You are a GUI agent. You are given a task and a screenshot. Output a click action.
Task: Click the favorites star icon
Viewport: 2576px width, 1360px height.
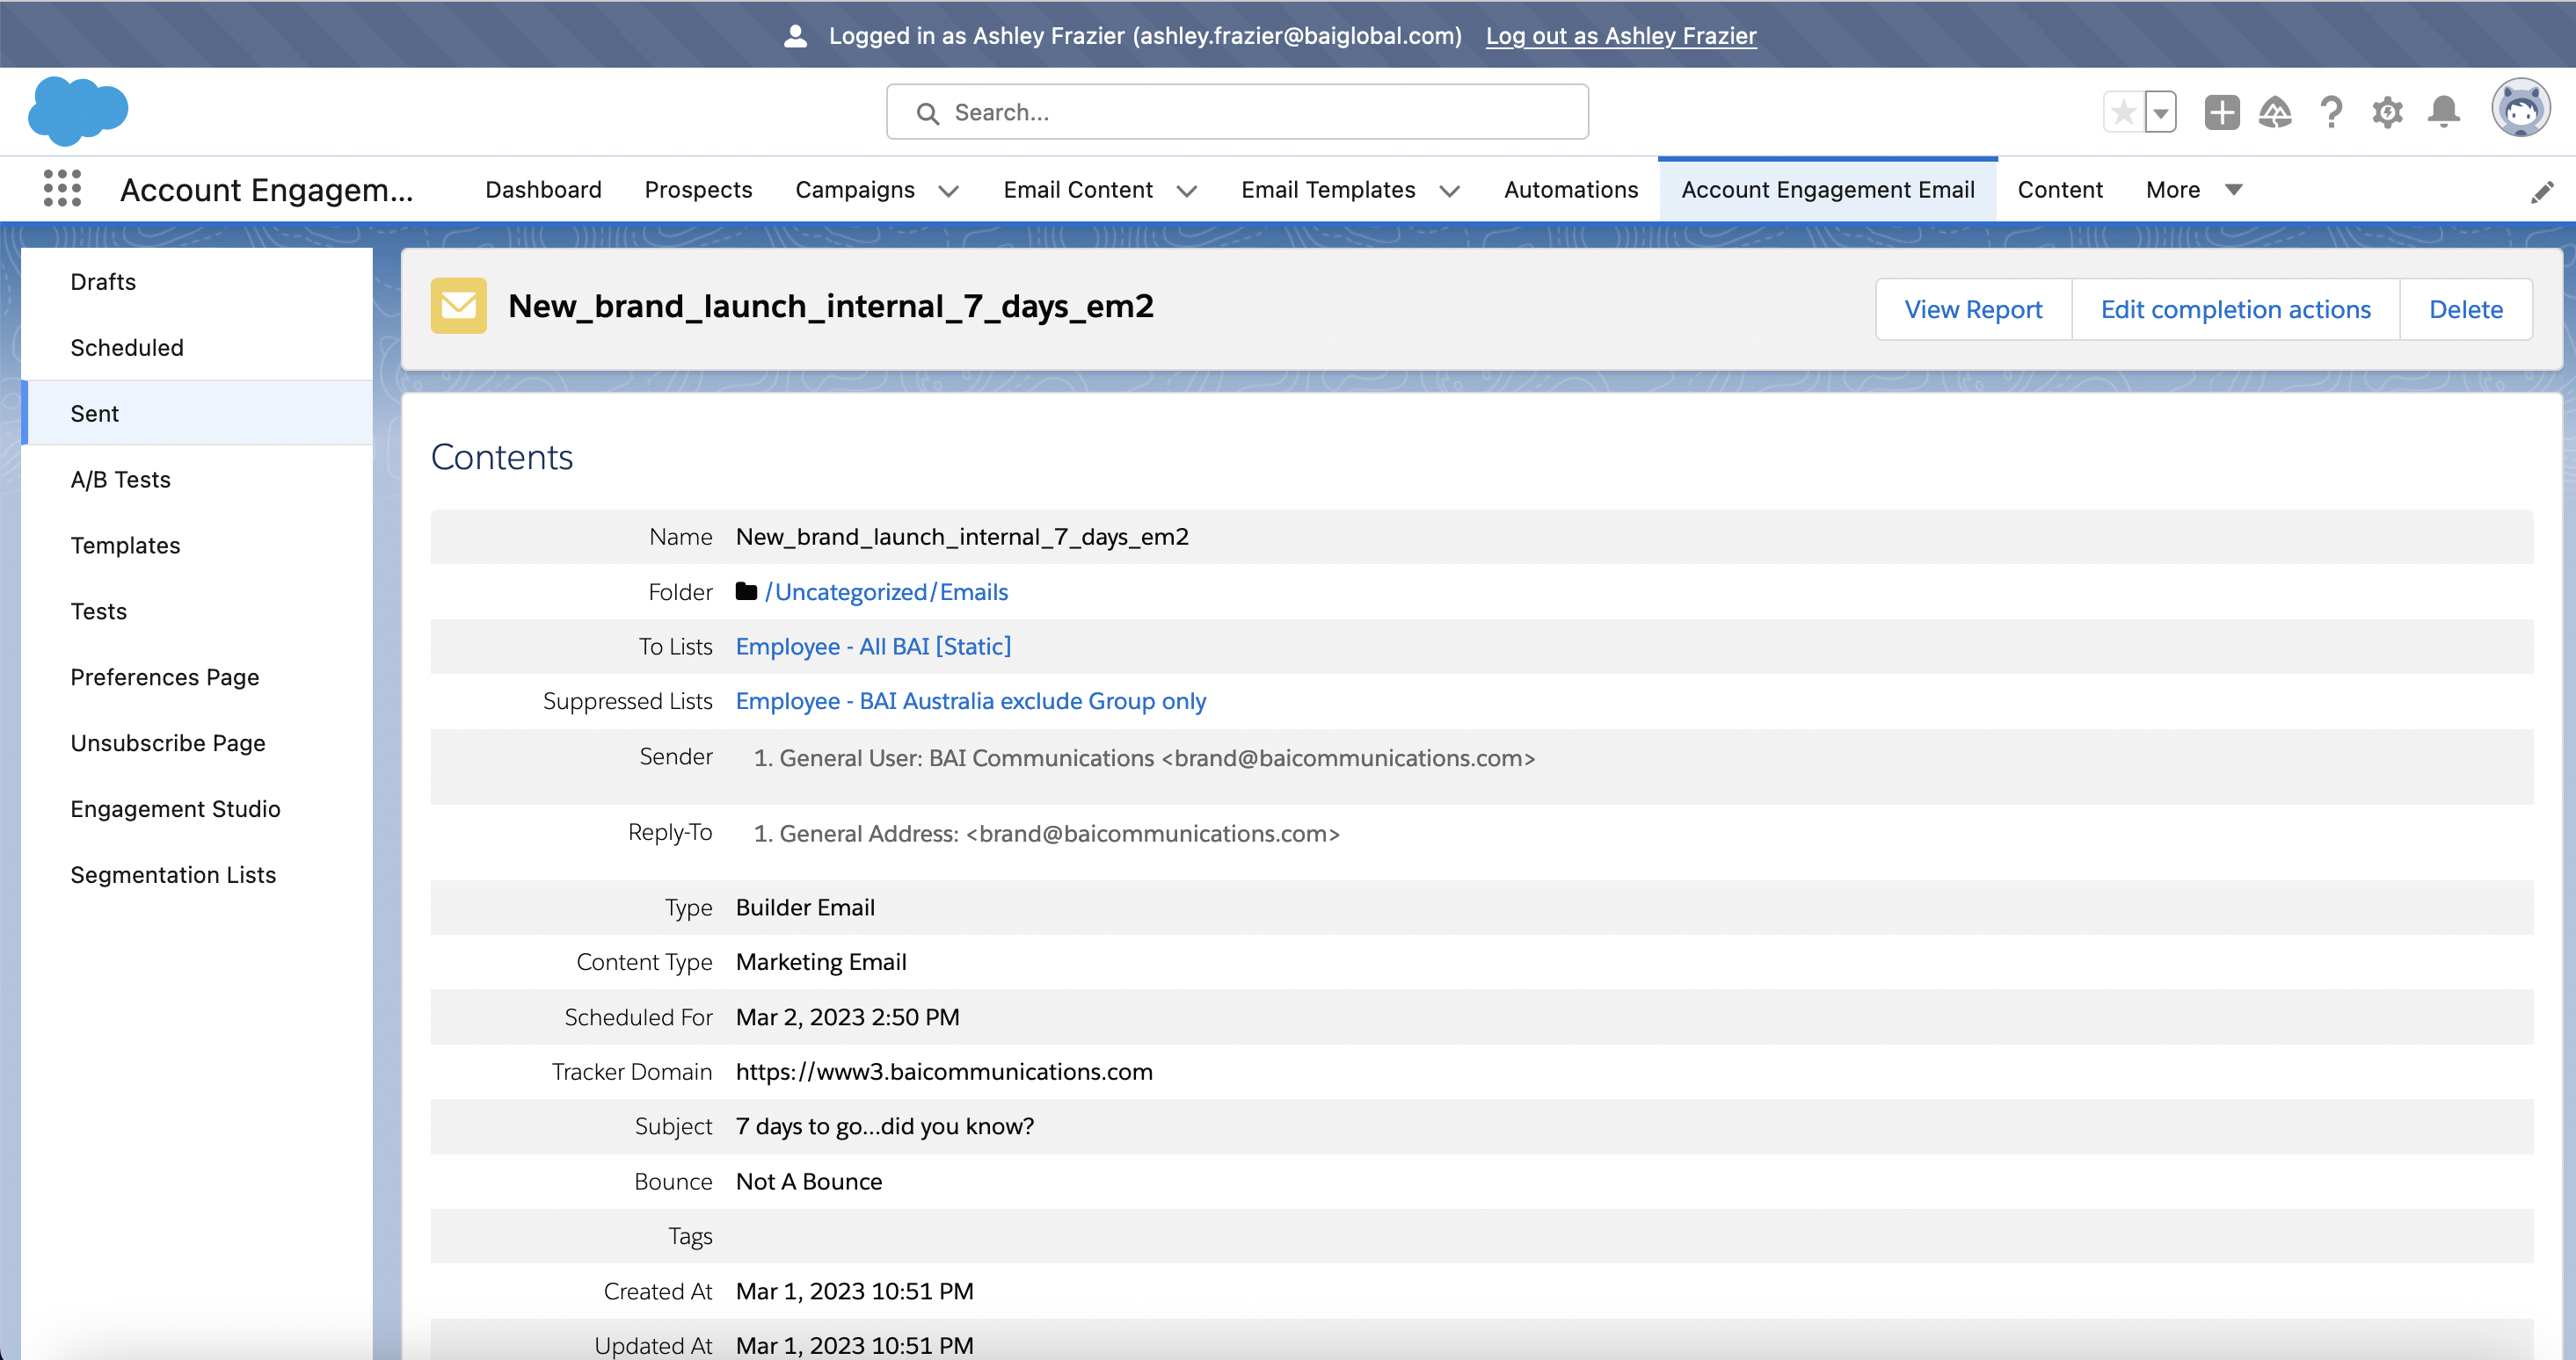(2124, 112)
